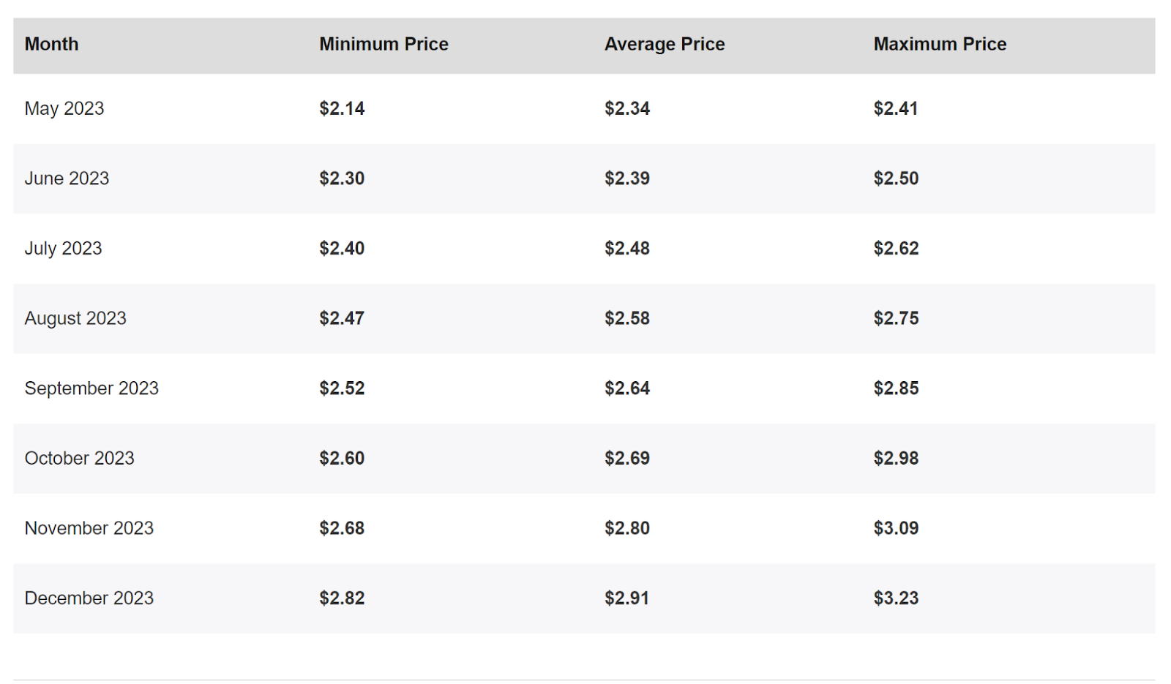Click the Maximum Price column header
Viewport: 1171px width, 684px height.
point(940,44)
